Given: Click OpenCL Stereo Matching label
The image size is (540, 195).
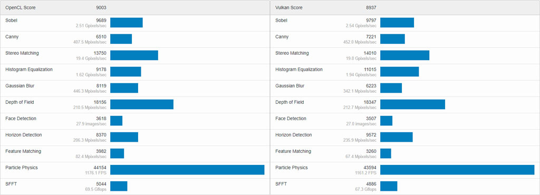Looking at the screenshot, I should pos(22,53).
